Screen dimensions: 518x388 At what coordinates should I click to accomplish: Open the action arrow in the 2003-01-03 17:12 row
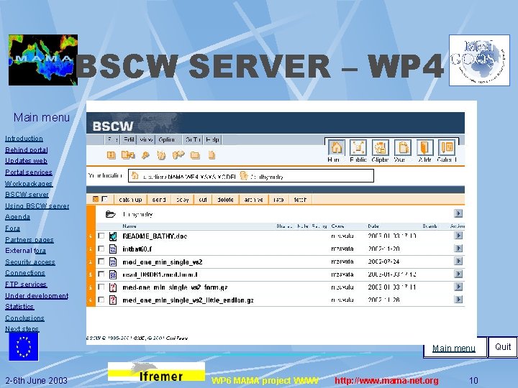pyautogui.click(x=458, y=274)
